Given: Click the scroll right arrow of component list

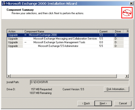Looking at the screenshot, I should pyautogui.click(x=127, y=76).
